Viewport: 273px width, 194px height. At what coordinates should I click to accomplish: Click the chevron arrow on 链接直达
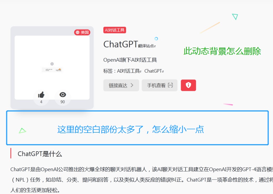[x=132, y=85]
